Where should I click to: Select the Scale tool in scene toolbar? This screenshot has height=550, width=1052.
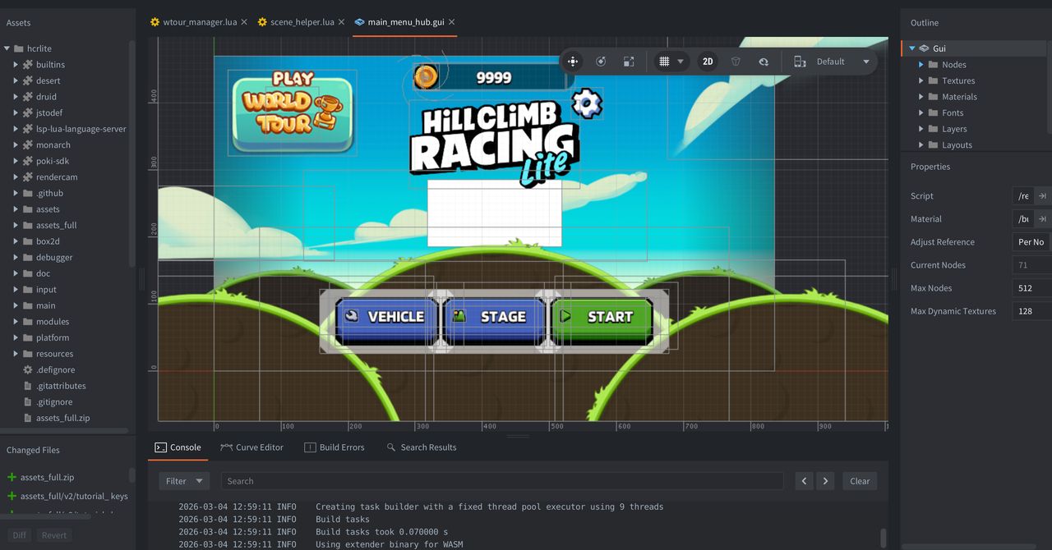tap(629, 62)
